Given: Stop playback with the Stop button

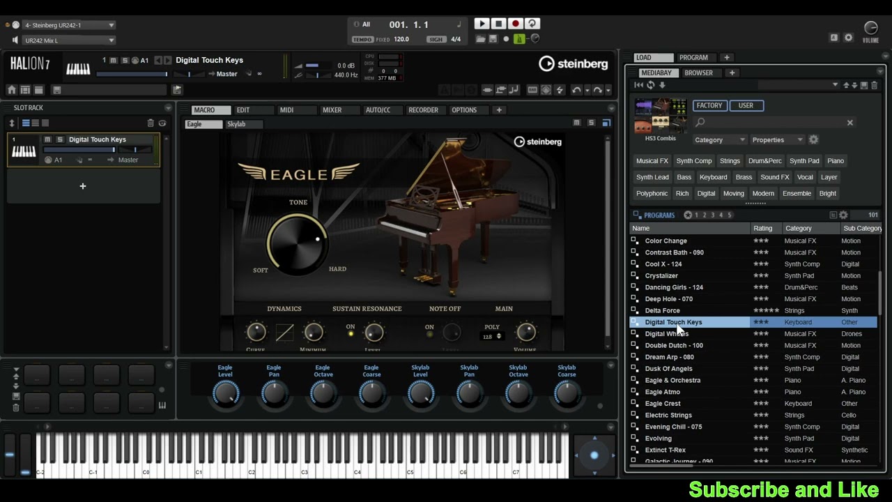Looking at the screenshot, I should [499, 24].
